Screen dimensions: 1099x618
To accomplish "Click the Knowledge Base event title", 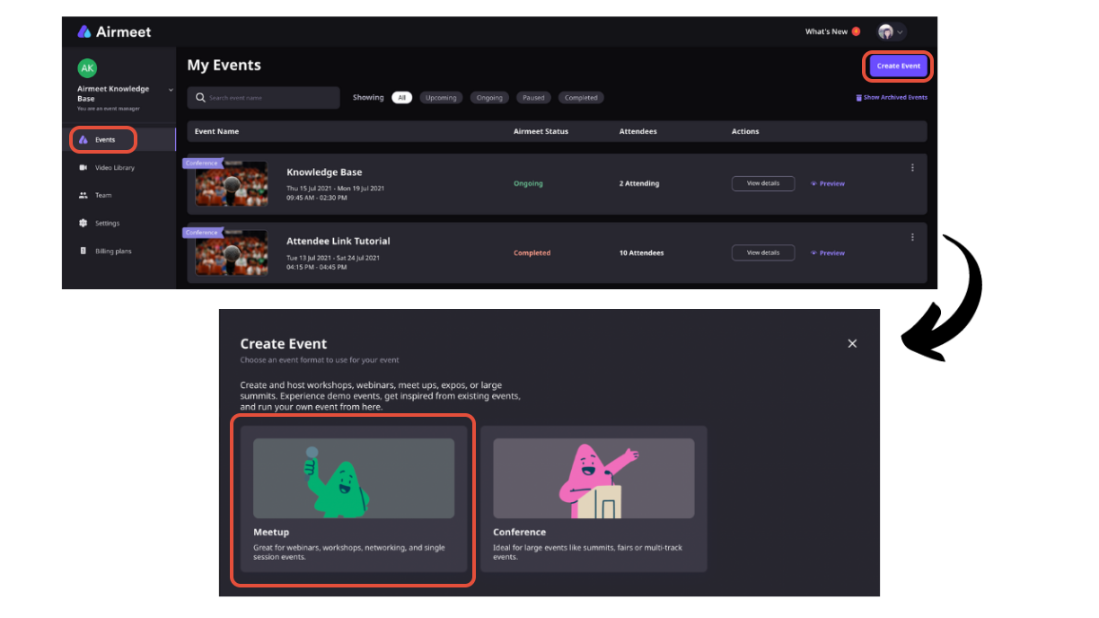I will (324, 172).
